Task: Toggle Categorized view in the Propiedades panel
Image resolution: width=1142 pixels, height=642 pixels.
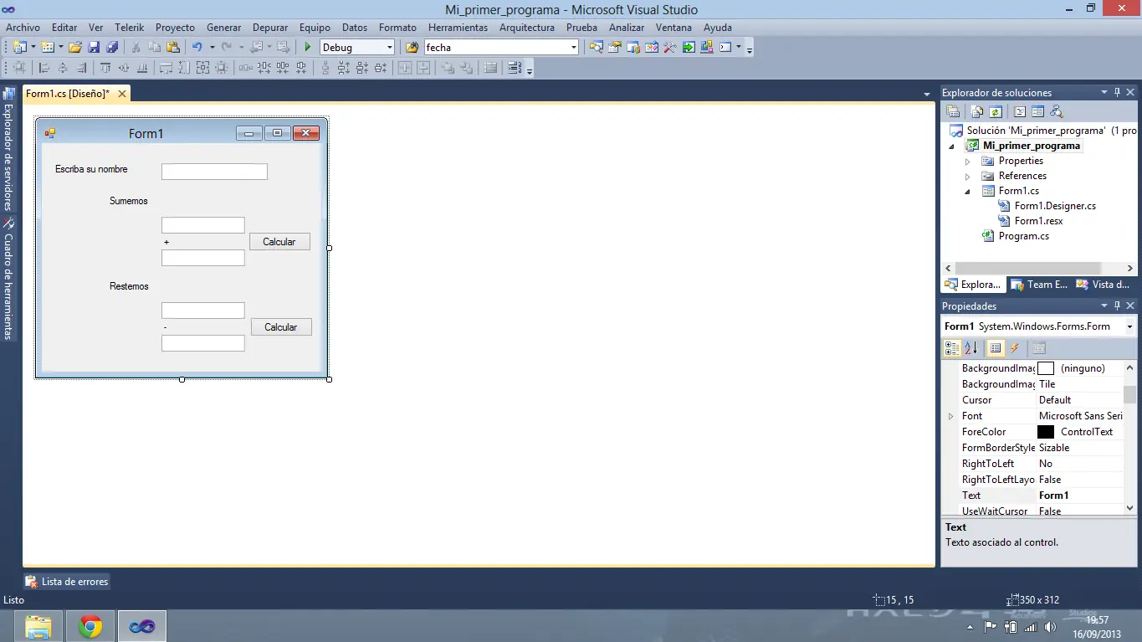Action: click(952, 348)
